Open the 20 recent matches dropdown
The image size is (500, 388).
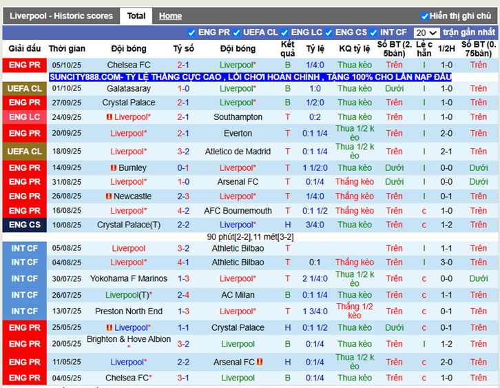point(426,32)
